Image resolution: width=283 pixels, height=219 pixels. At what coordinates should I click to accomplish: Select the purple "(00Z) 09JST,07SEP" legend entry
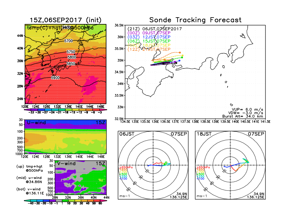tap(149, 33)
